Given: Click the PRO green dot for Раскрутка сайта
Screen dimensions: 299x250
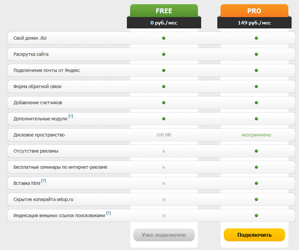Looking at the screenshot, I should point(256,54).
